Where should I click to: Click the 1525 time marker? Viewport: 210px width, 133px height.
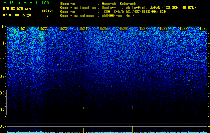[103, 29]
